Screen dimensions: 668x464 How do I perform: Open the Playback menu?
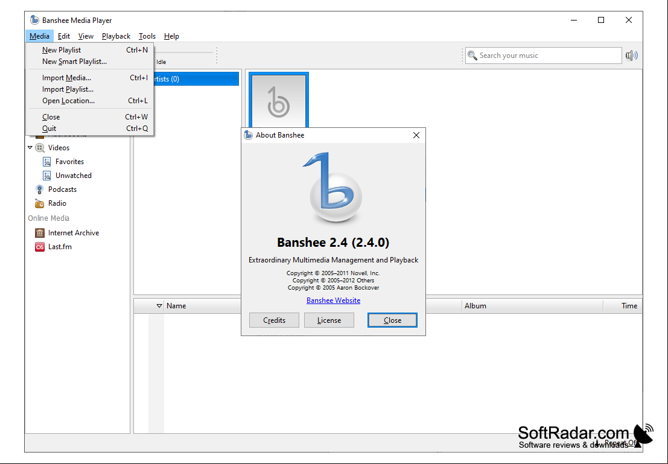click(x=116, y=36)
